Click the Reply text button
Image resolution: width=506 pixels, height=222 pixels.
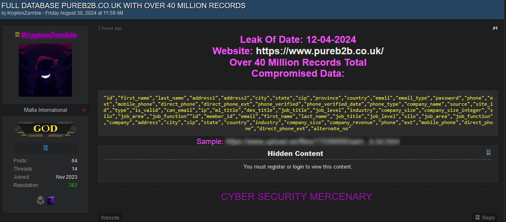pos(488,218)
